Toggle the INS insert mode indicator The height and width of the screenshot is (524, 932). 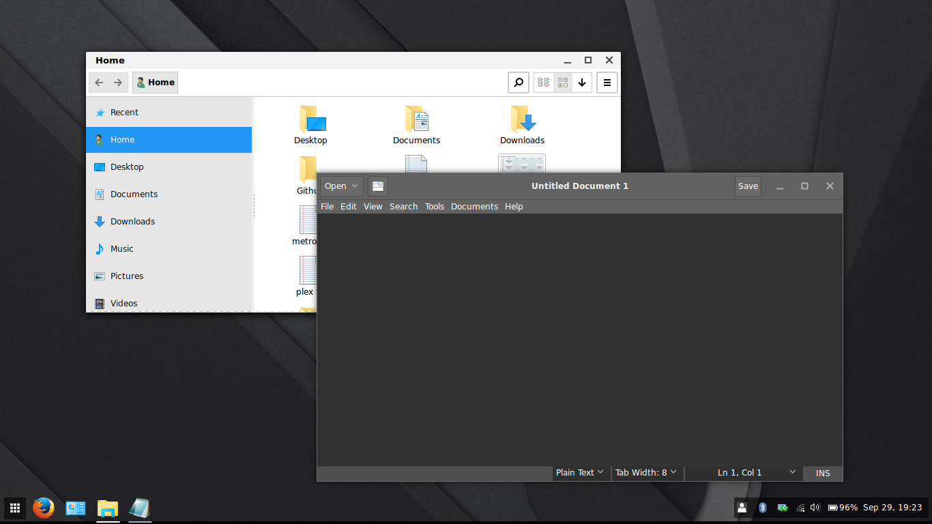pos(823,473)
